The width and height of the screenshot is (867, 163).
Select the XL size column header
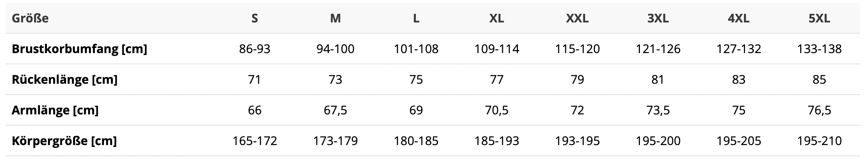497,18
